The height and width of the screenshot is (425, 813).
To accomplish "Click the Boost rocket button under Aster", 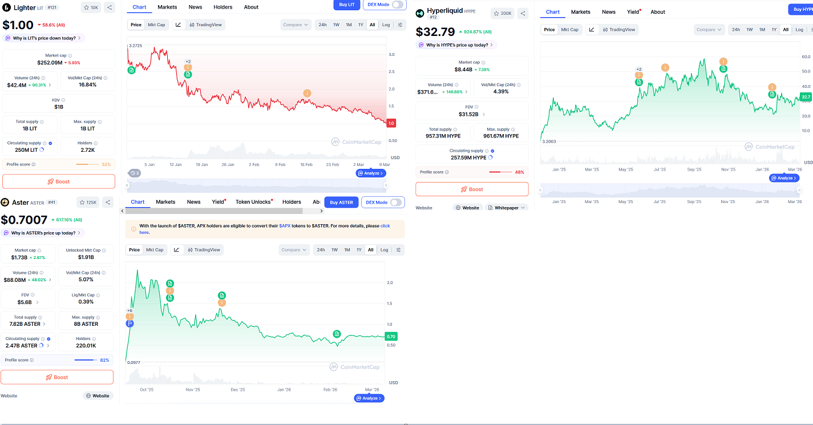I will point(57,377).
